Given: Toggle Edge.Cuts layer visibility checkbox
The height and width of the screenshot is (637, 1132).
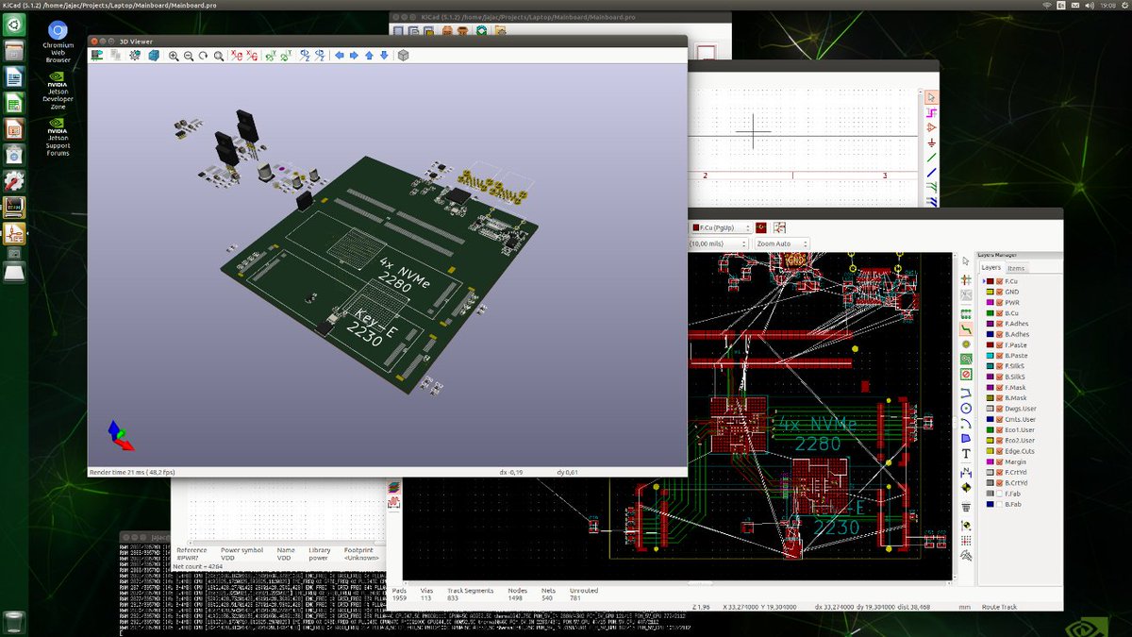Looking at the screenshot, I should [x=1000, y=450].
